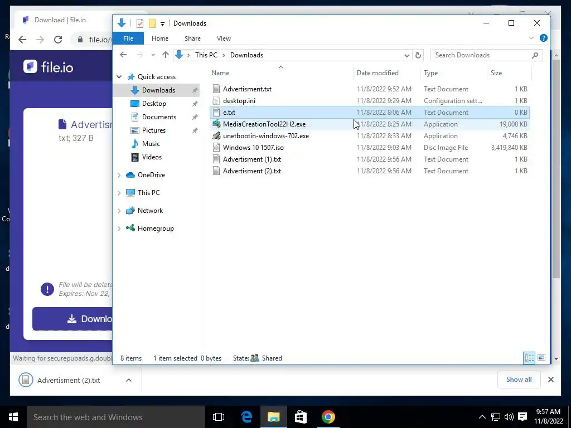
Task: Open the File menu in Explorer
Action: point(128,38)
